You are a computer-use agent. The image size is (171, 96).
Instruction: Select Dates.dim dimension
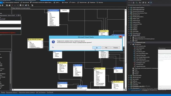(x=139, y=50)
